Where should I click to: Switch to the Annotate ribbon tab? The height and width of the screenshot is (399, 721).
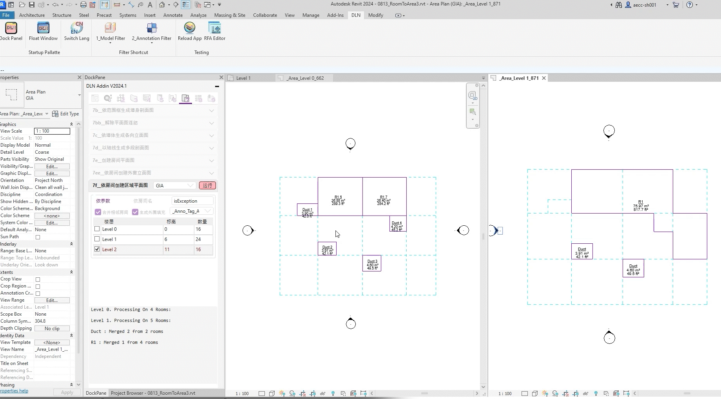click(173, 15)
